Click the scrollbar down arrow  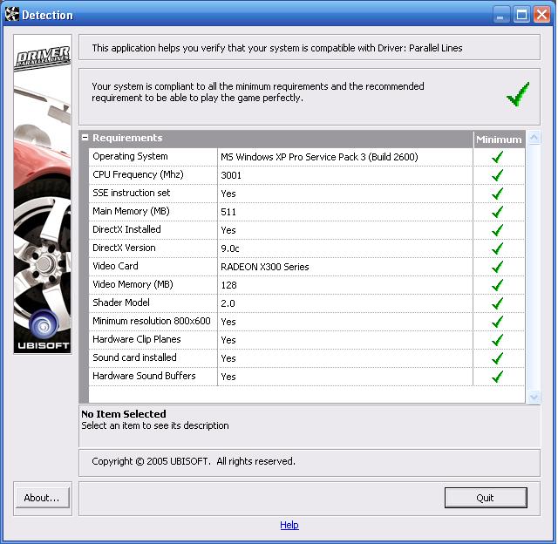(x=534, y=397)
